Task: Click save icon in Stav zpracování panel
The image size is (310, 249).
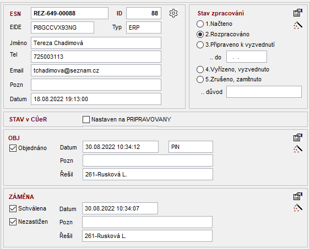Action: click(298, 13)
